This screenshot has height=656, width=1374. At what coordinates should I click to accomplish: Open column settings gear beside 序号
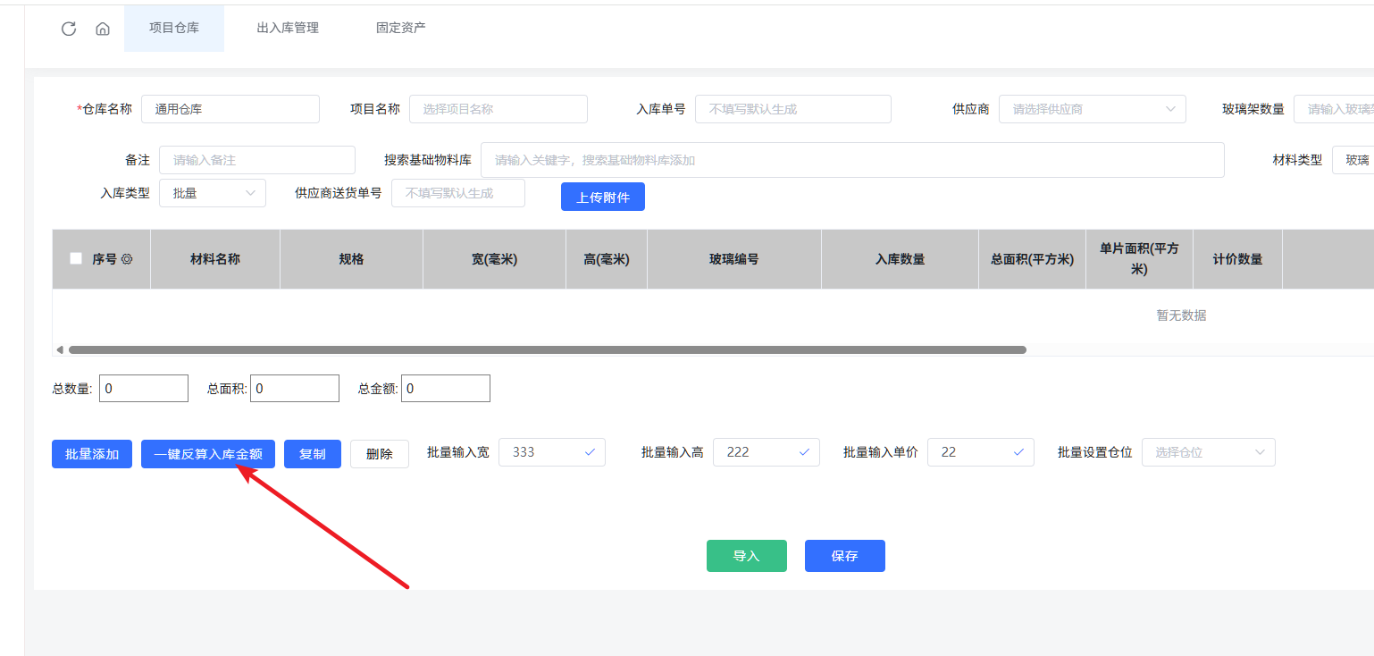127,259
